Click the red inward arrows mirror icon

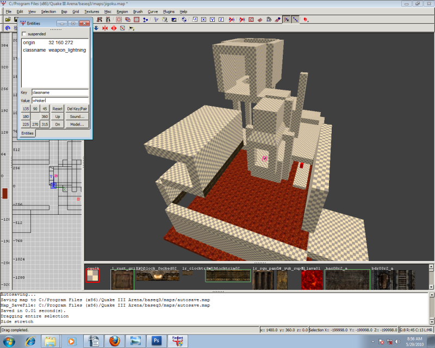[x=105, y=28]
